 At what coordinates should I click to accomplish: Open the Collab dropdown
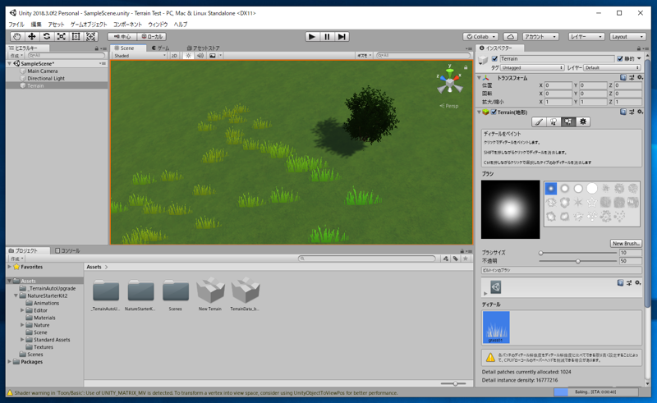[481, 36]
